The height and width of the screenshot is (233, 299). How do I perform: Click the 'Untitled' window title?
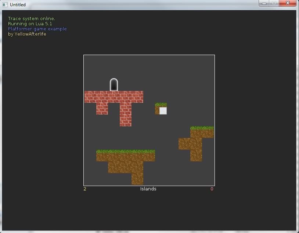pyautogui.click(x=18, y=4)
